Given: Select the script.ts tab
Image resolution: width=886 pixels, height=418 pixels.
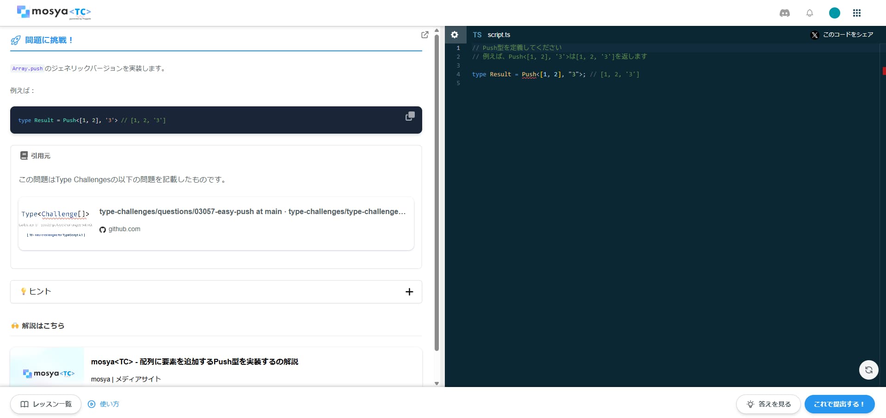Looking at the screenshot, I should (492, 35).
